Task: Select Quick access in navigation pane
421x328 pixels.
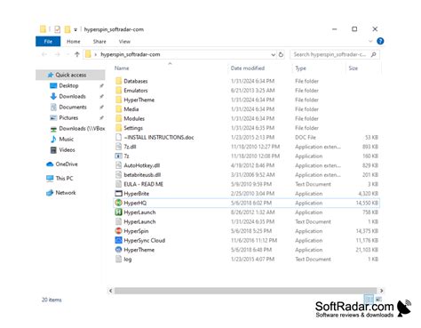Action: click(70, 75)
